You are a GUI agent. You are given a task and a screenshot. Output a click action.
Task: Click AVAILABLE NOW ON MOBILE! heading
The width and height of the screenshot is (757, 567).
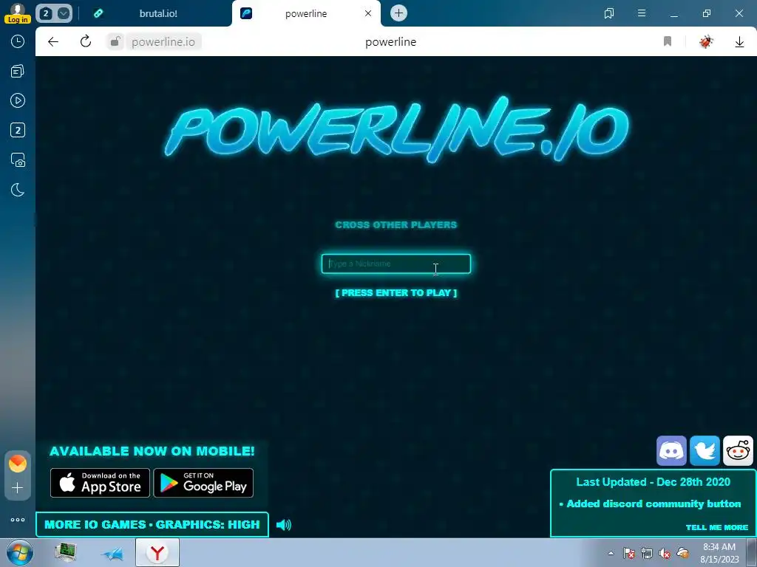152,451
